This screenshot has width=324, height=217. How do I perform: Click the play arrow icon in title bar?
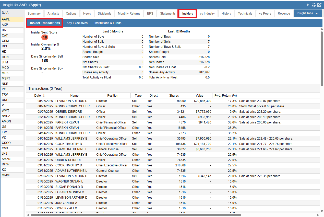[x=308, y=5]
